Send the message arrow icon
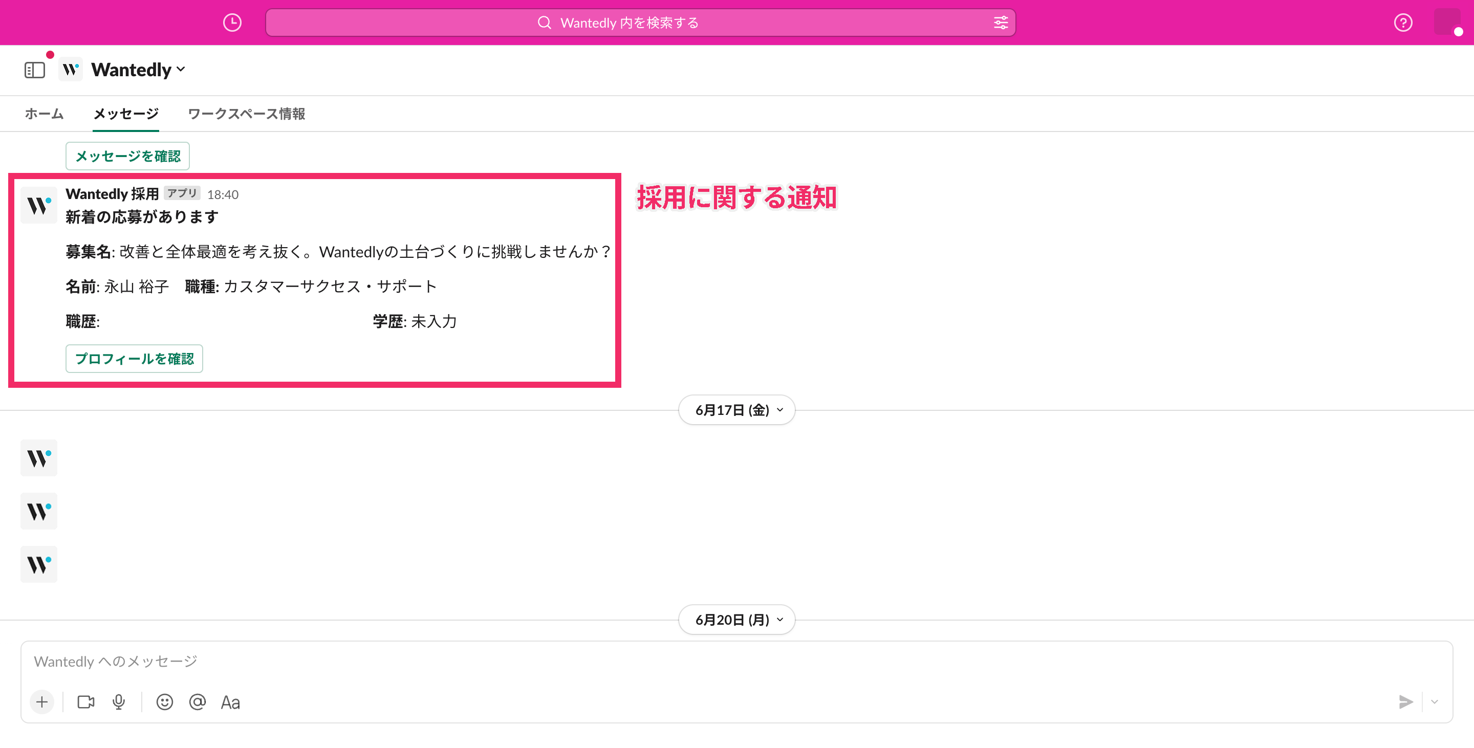Screen dimensions: 1474x748 1405,701
